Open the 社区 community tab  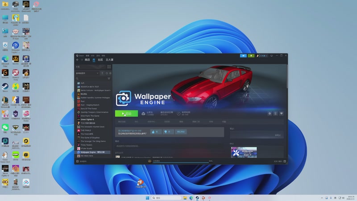click(x=100, y=60)
